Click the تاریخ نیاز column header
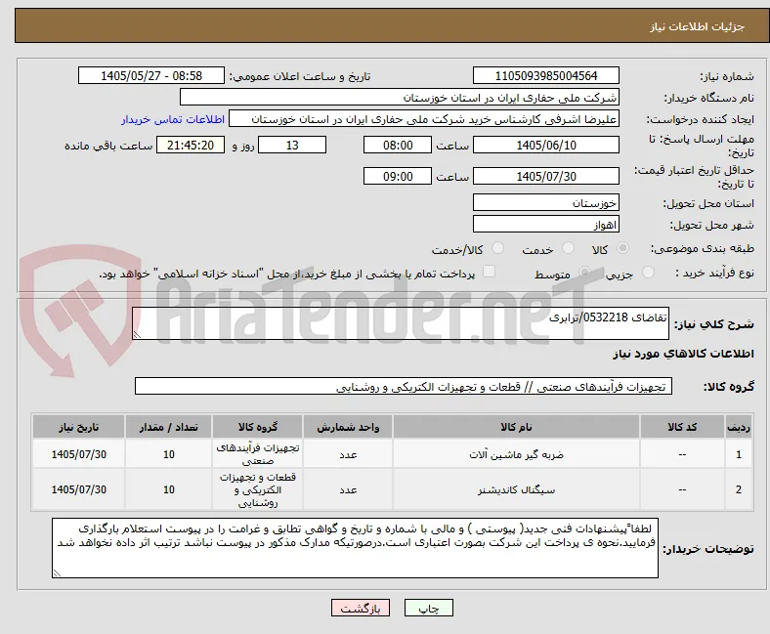This screenshot has width=770, height=634. pos(78,427)
